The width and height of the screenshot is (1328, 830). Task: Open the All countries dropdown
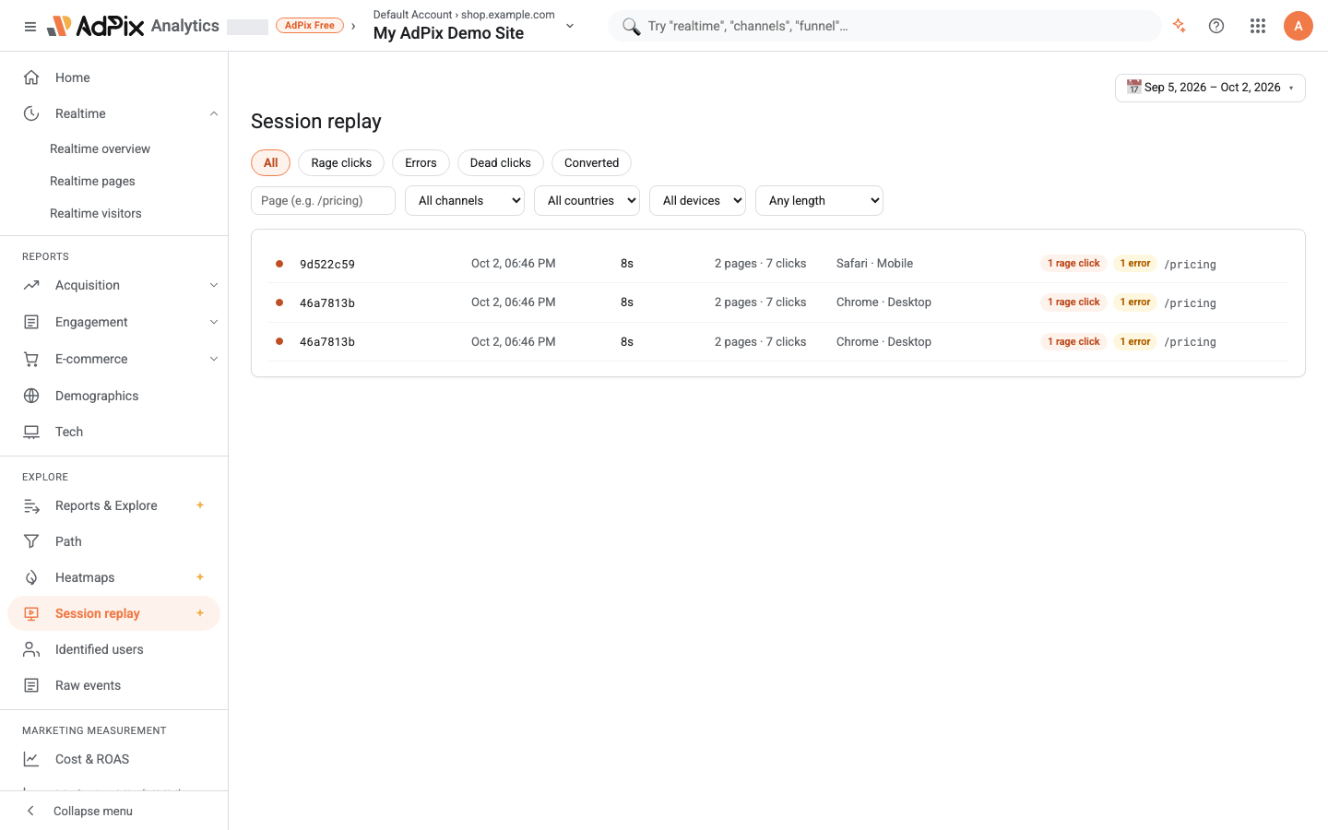click(x=587, y=201)
